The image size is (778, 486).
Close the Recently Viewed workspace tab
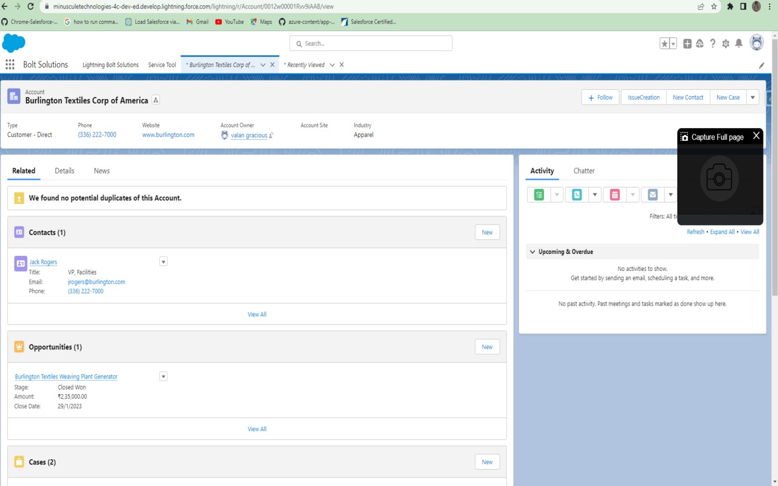pos(342,65)
